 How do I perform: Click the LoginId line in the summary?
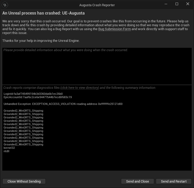33,94
